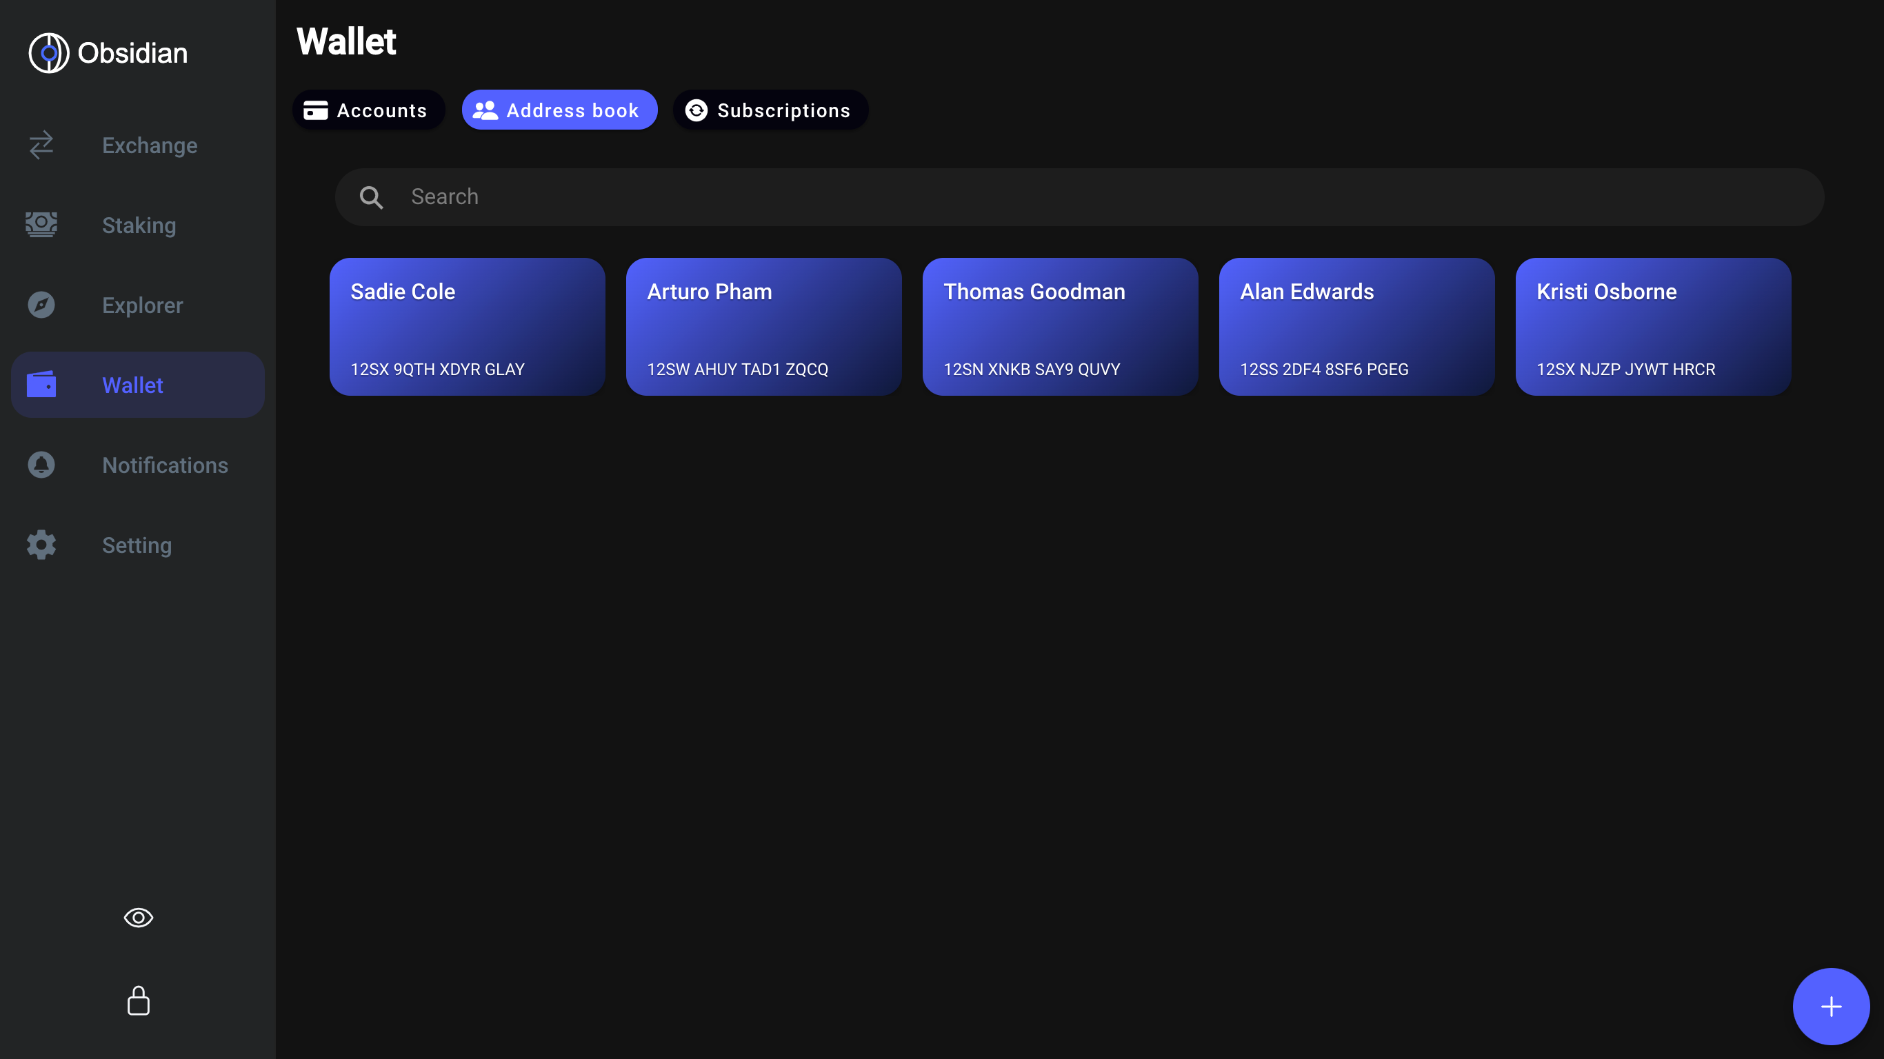
Task: Add a new contact with plus button
Action: pos(1831,1007)
